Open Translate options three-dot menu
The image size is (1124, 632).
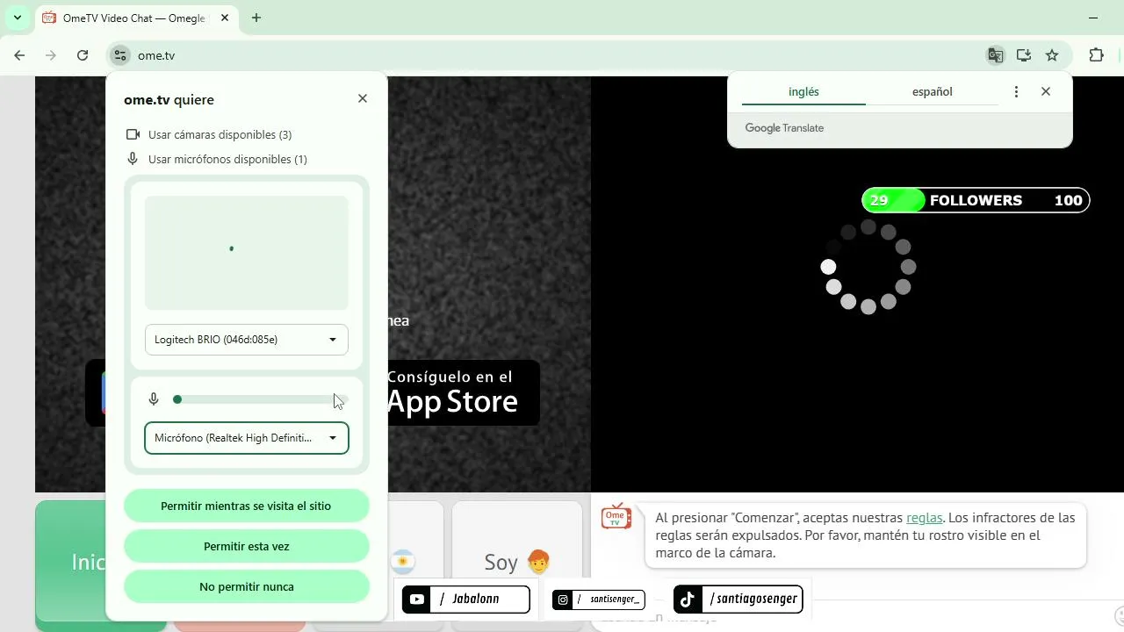coord(1016,91)
